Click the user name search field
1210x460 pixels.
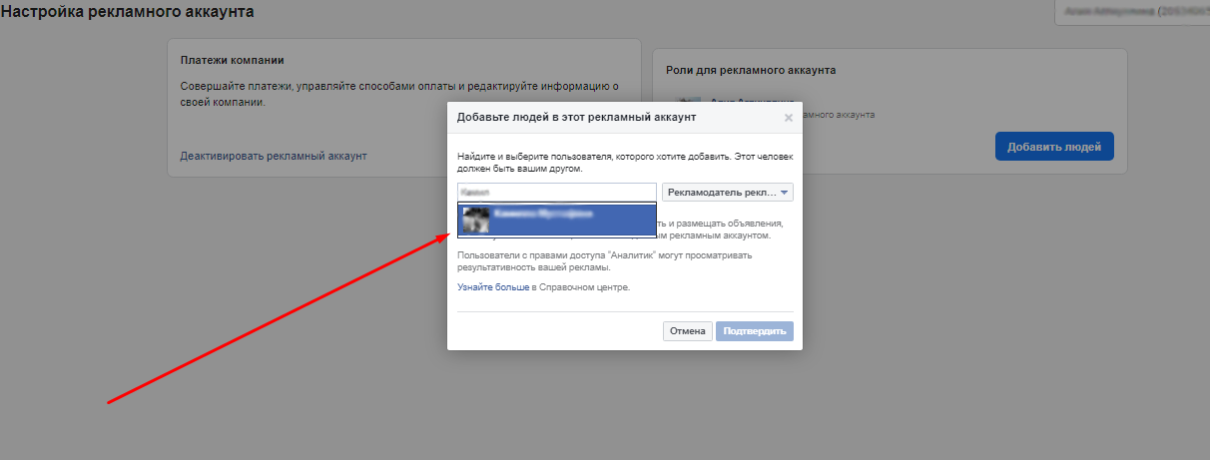556,193
